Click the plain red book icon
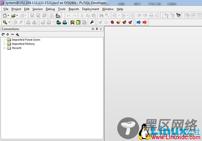 [x=113, y=22]
